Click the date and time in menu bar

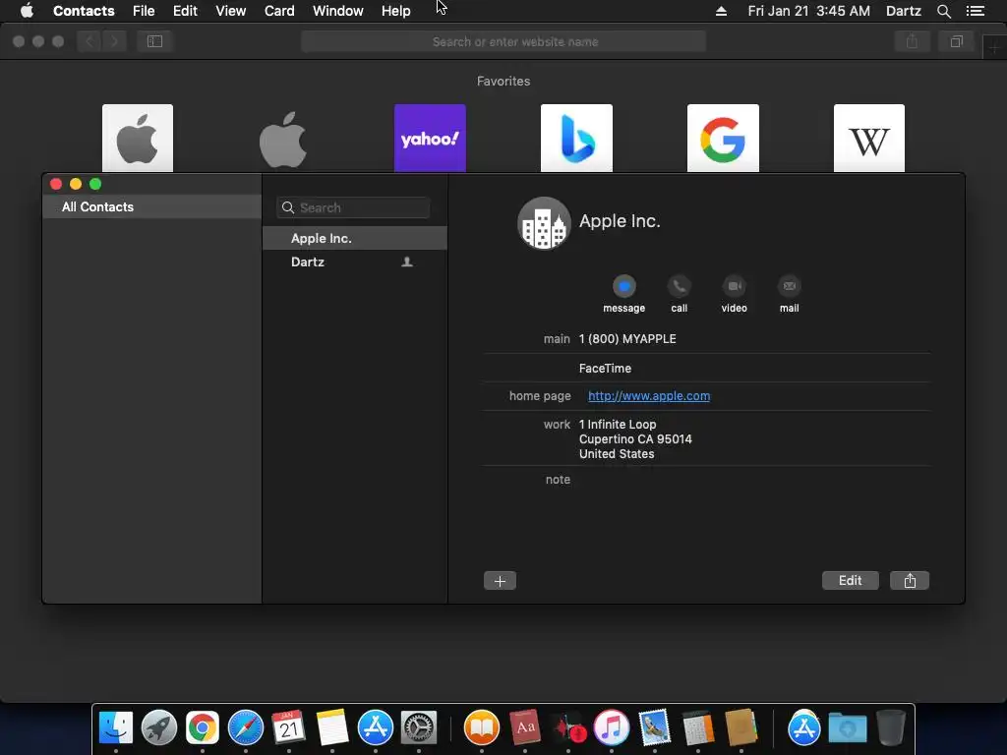tap(808, 11)
